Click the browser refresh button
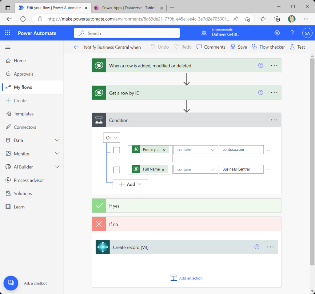 coord(23,19)
